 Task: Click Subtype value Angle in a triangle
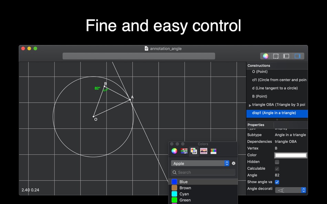pos(290,135)
